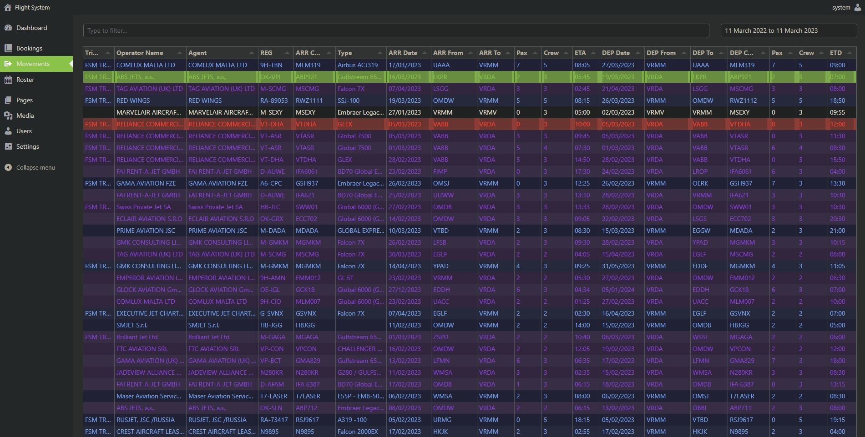Screen dimensions: 865x437
Task: Click the Pages document icon
Action: point(8,100)
